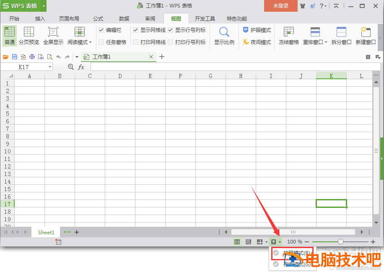Click column header D
The image size is (384, 272).
coord(120,76)
